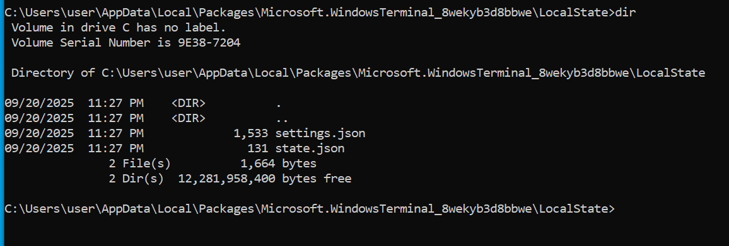Click the 1,533 file size value

point(250,133)
